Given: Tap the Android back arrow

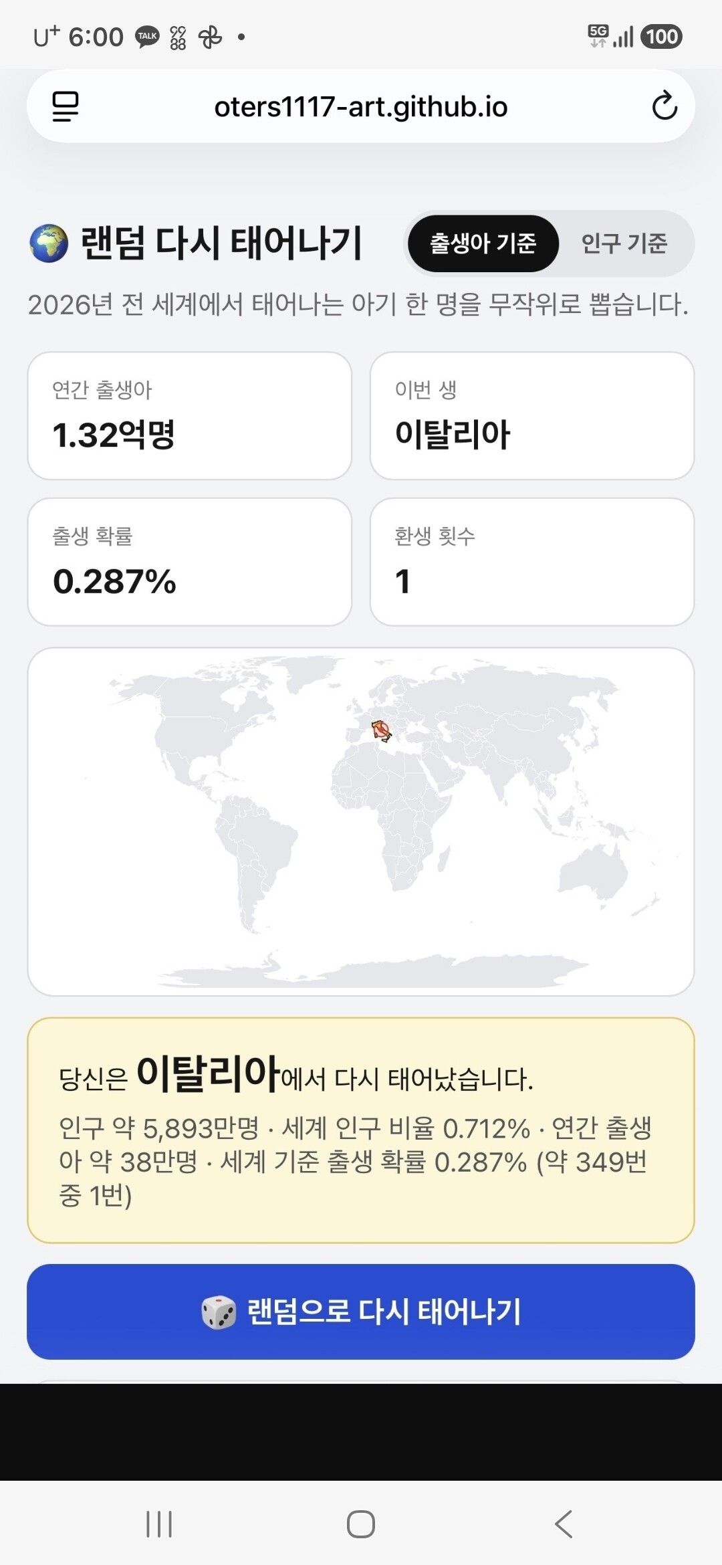Looking at the screenshot, I should click(x=564, y=1524).
